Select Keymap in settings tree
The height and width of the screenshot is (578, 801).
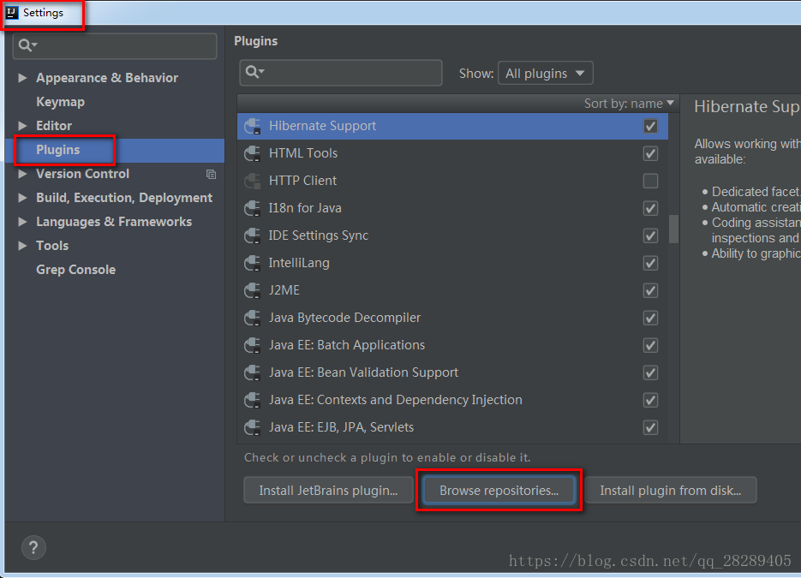tap(60, 102)
